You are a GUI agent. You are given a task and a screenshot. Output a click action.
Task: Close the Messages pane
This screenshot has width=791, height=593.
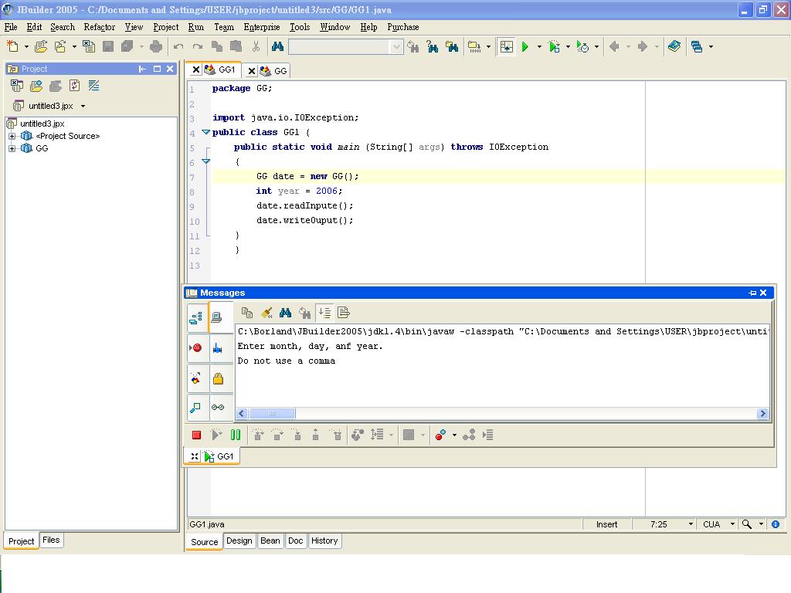pyautogui.click(x=762, y=293)
